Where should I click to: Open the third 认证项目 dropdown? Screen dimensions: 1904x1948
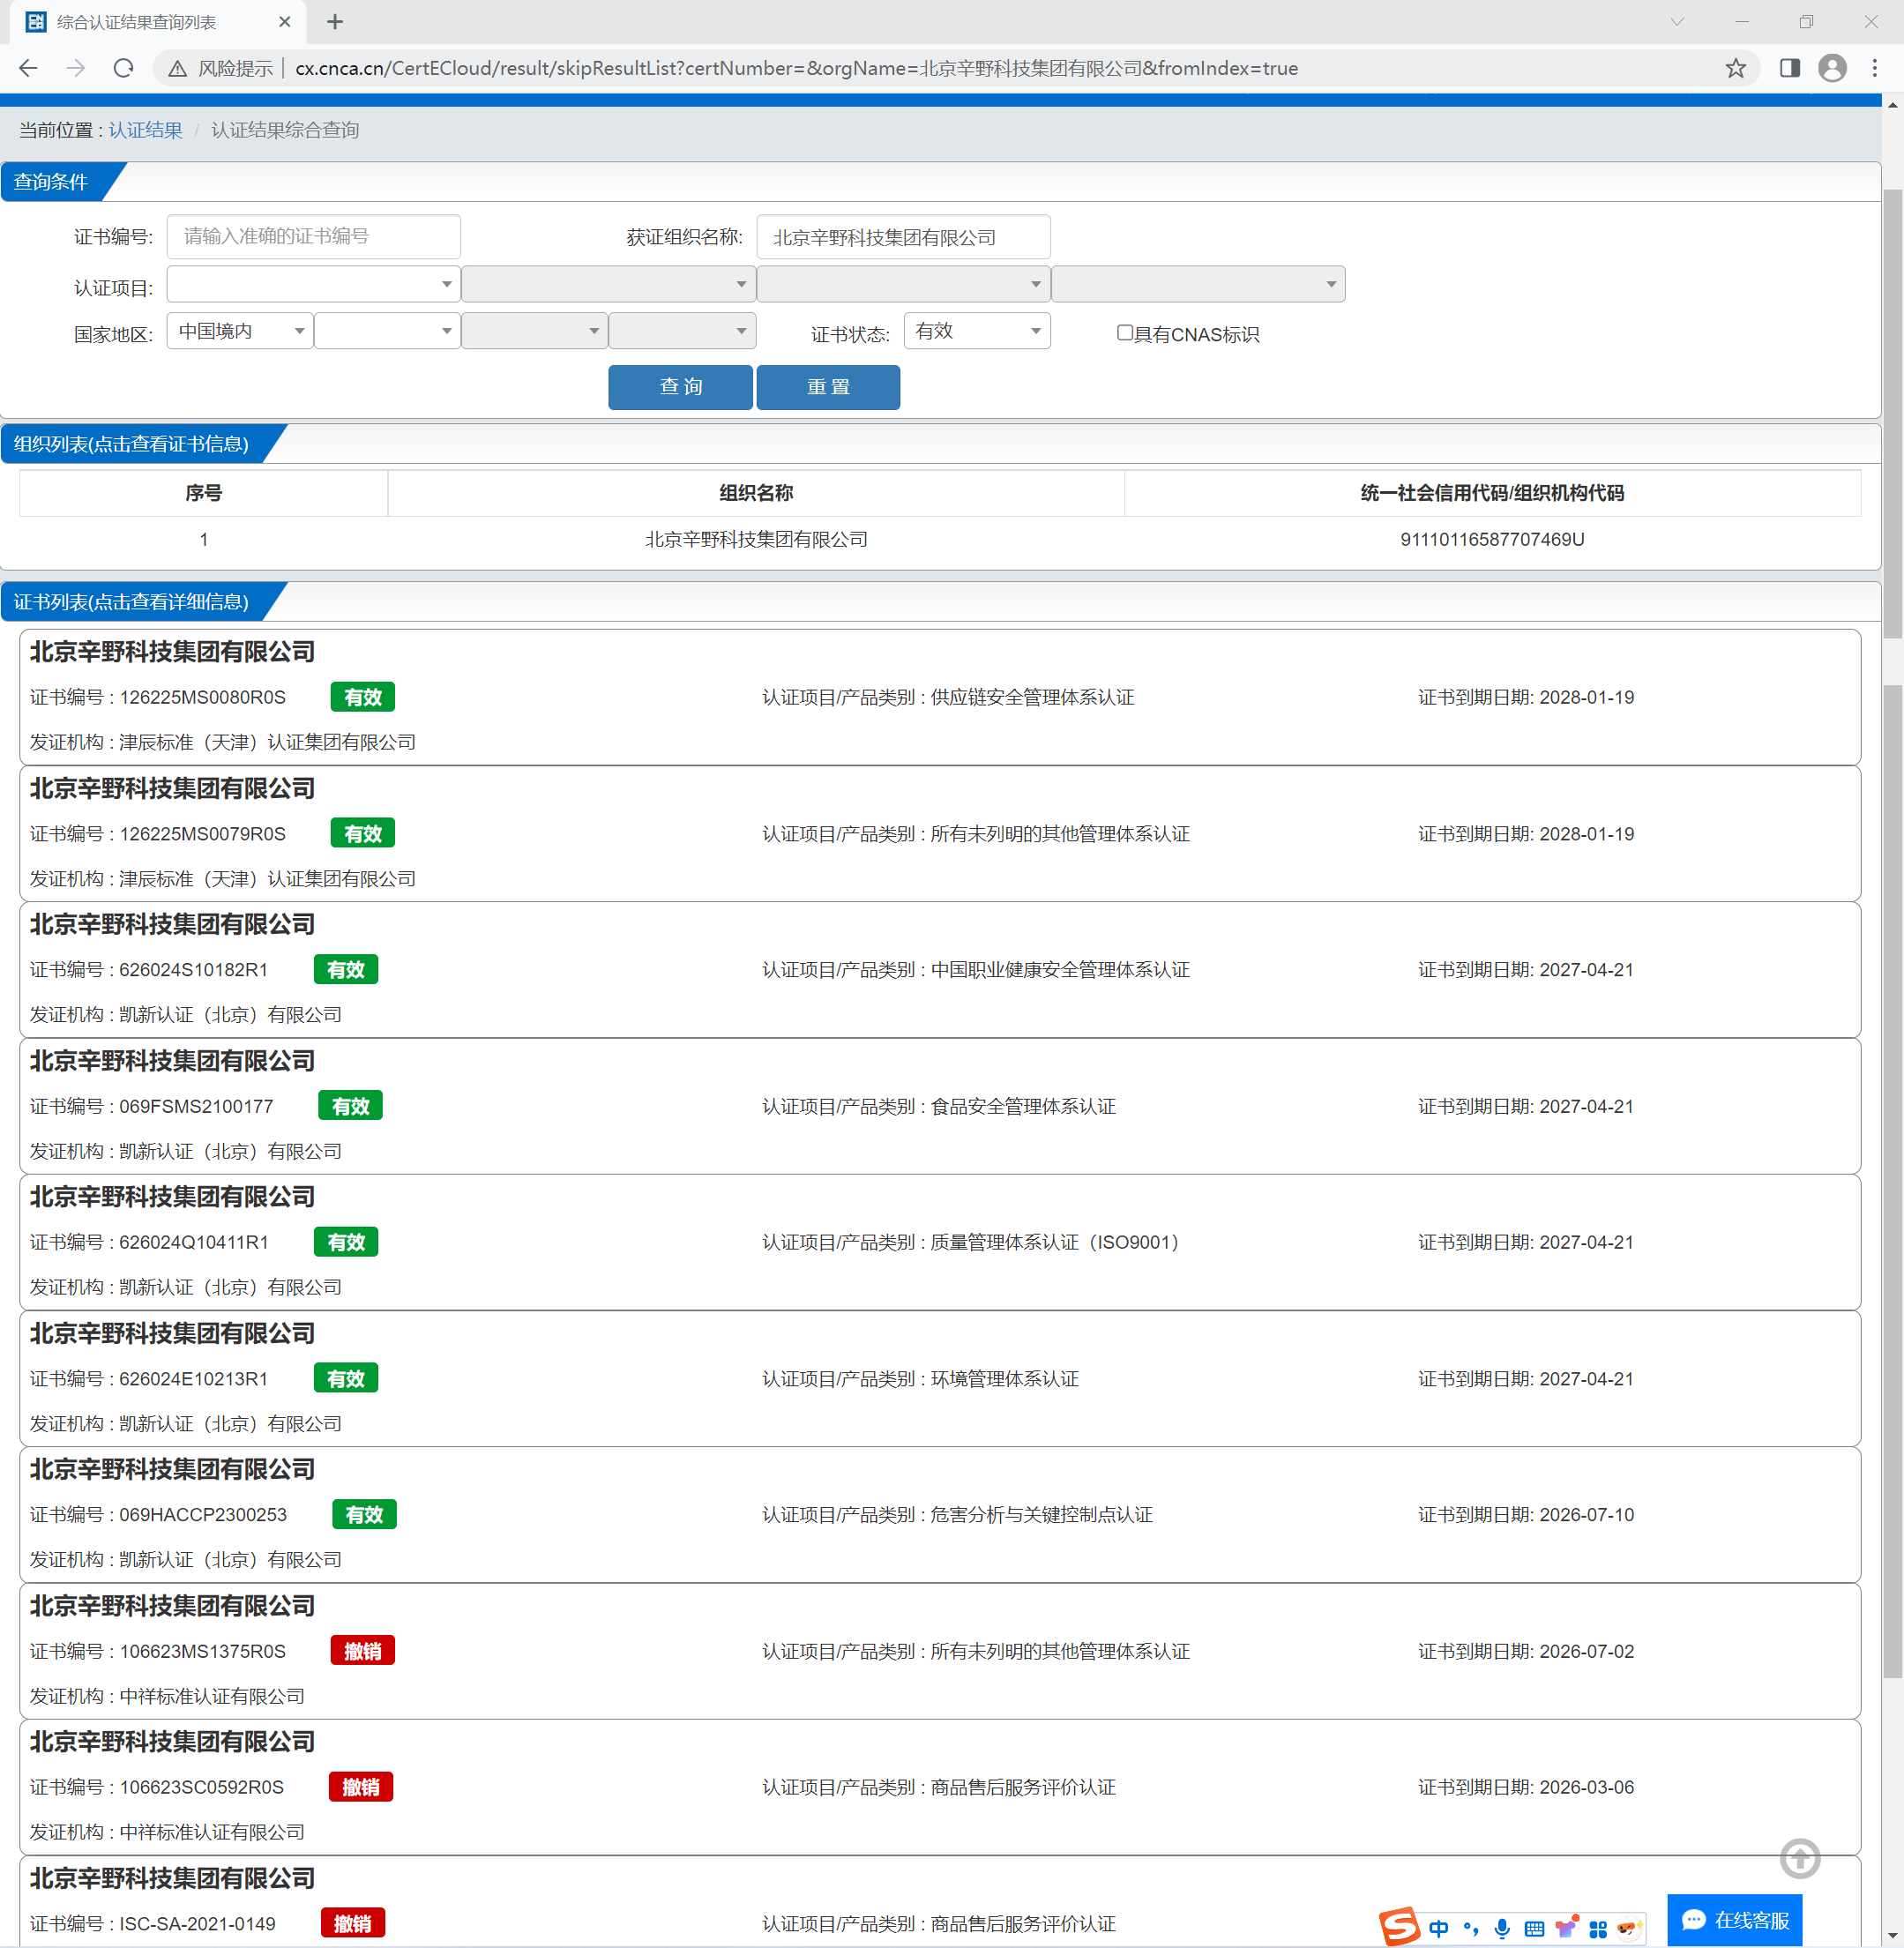point(903,284)
